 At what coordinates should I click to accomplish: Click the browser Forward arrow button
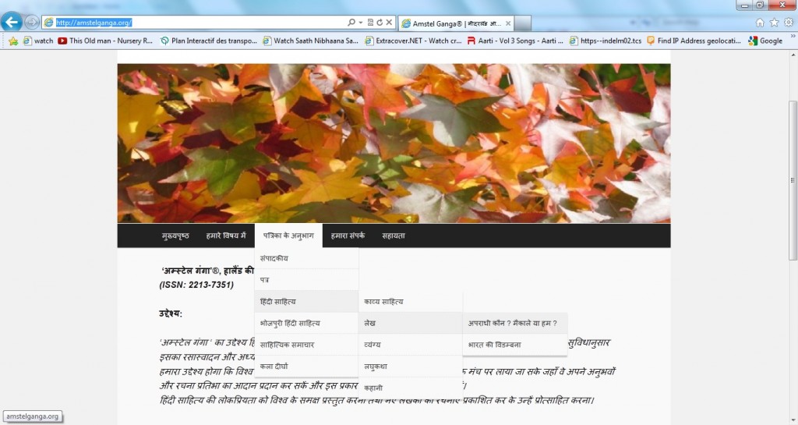tap(32, 22)
